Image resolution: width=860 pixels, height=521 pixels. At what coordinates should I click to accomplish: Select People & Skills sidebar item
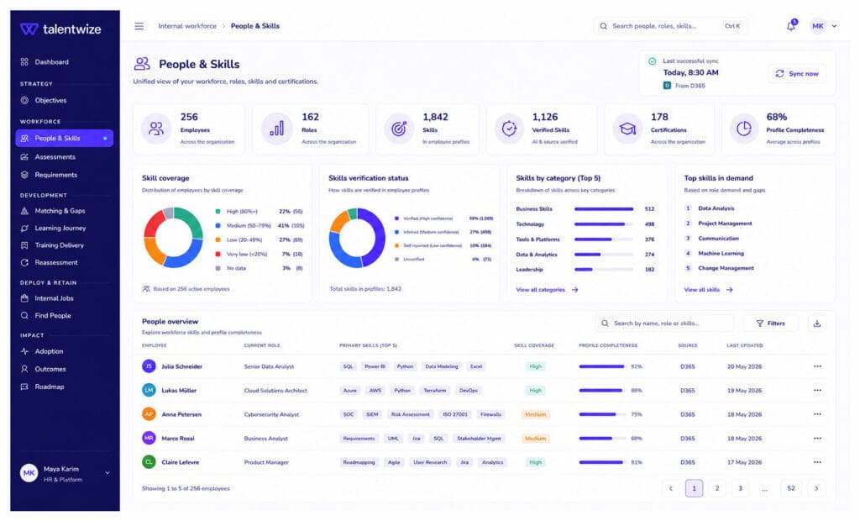[64, 139]
